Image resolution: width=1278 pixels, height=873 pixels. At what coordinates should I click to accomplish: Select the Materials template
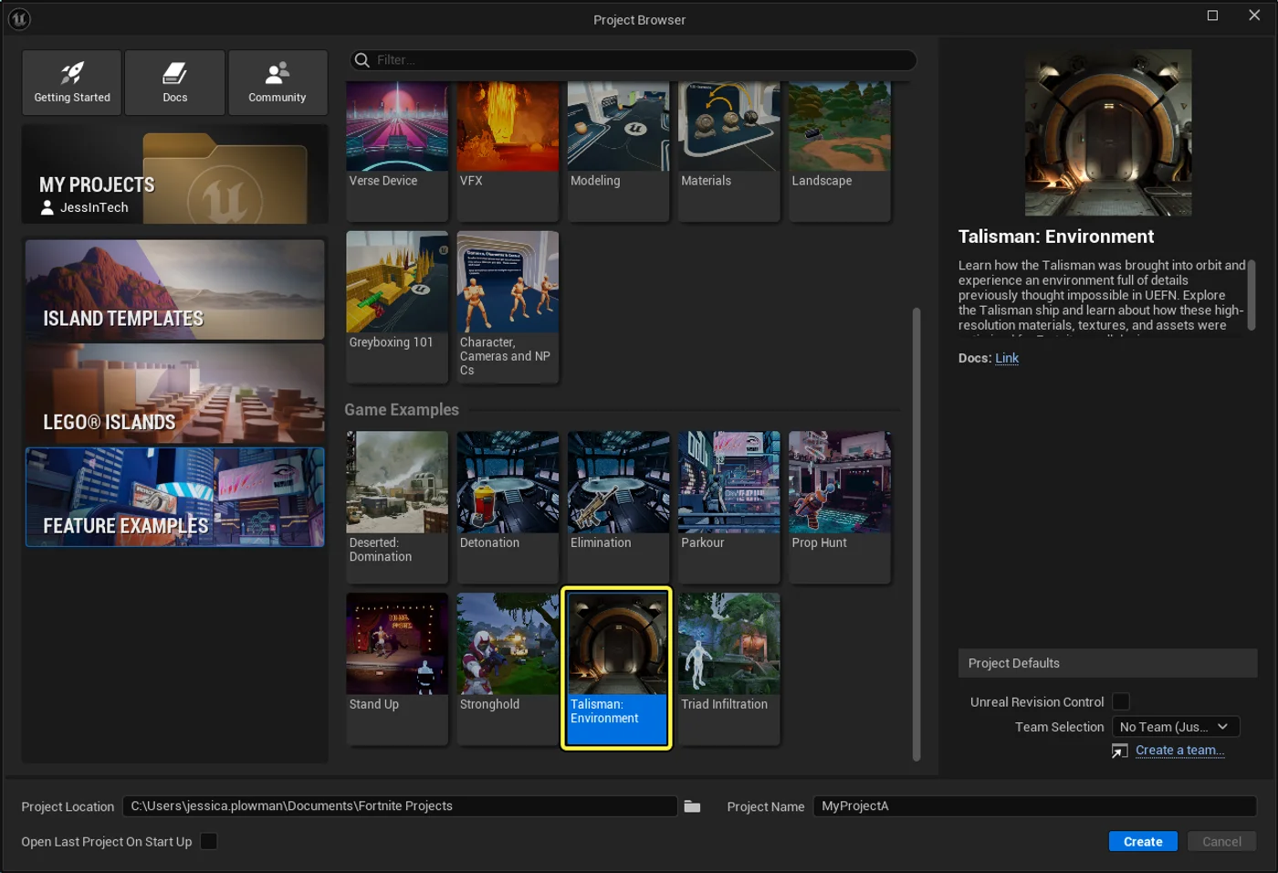(728, 151)
